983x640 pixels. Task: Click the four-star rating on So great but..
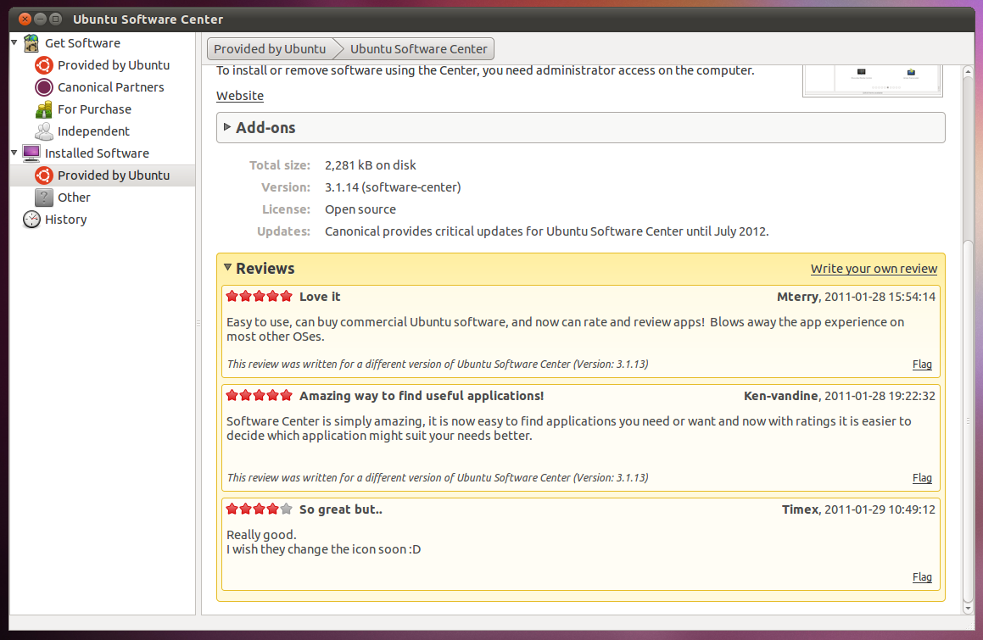coord(259,509)
